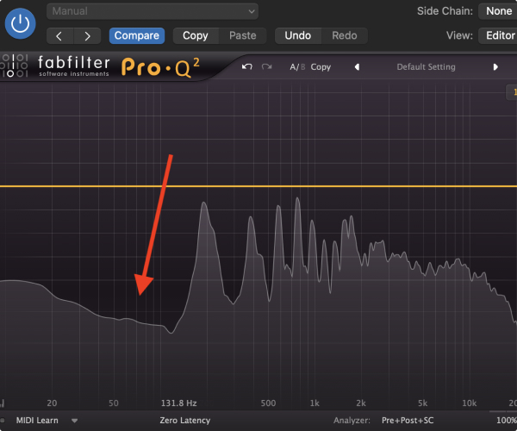Open the Zero Latency processing mode menu

tap(185, 421)
